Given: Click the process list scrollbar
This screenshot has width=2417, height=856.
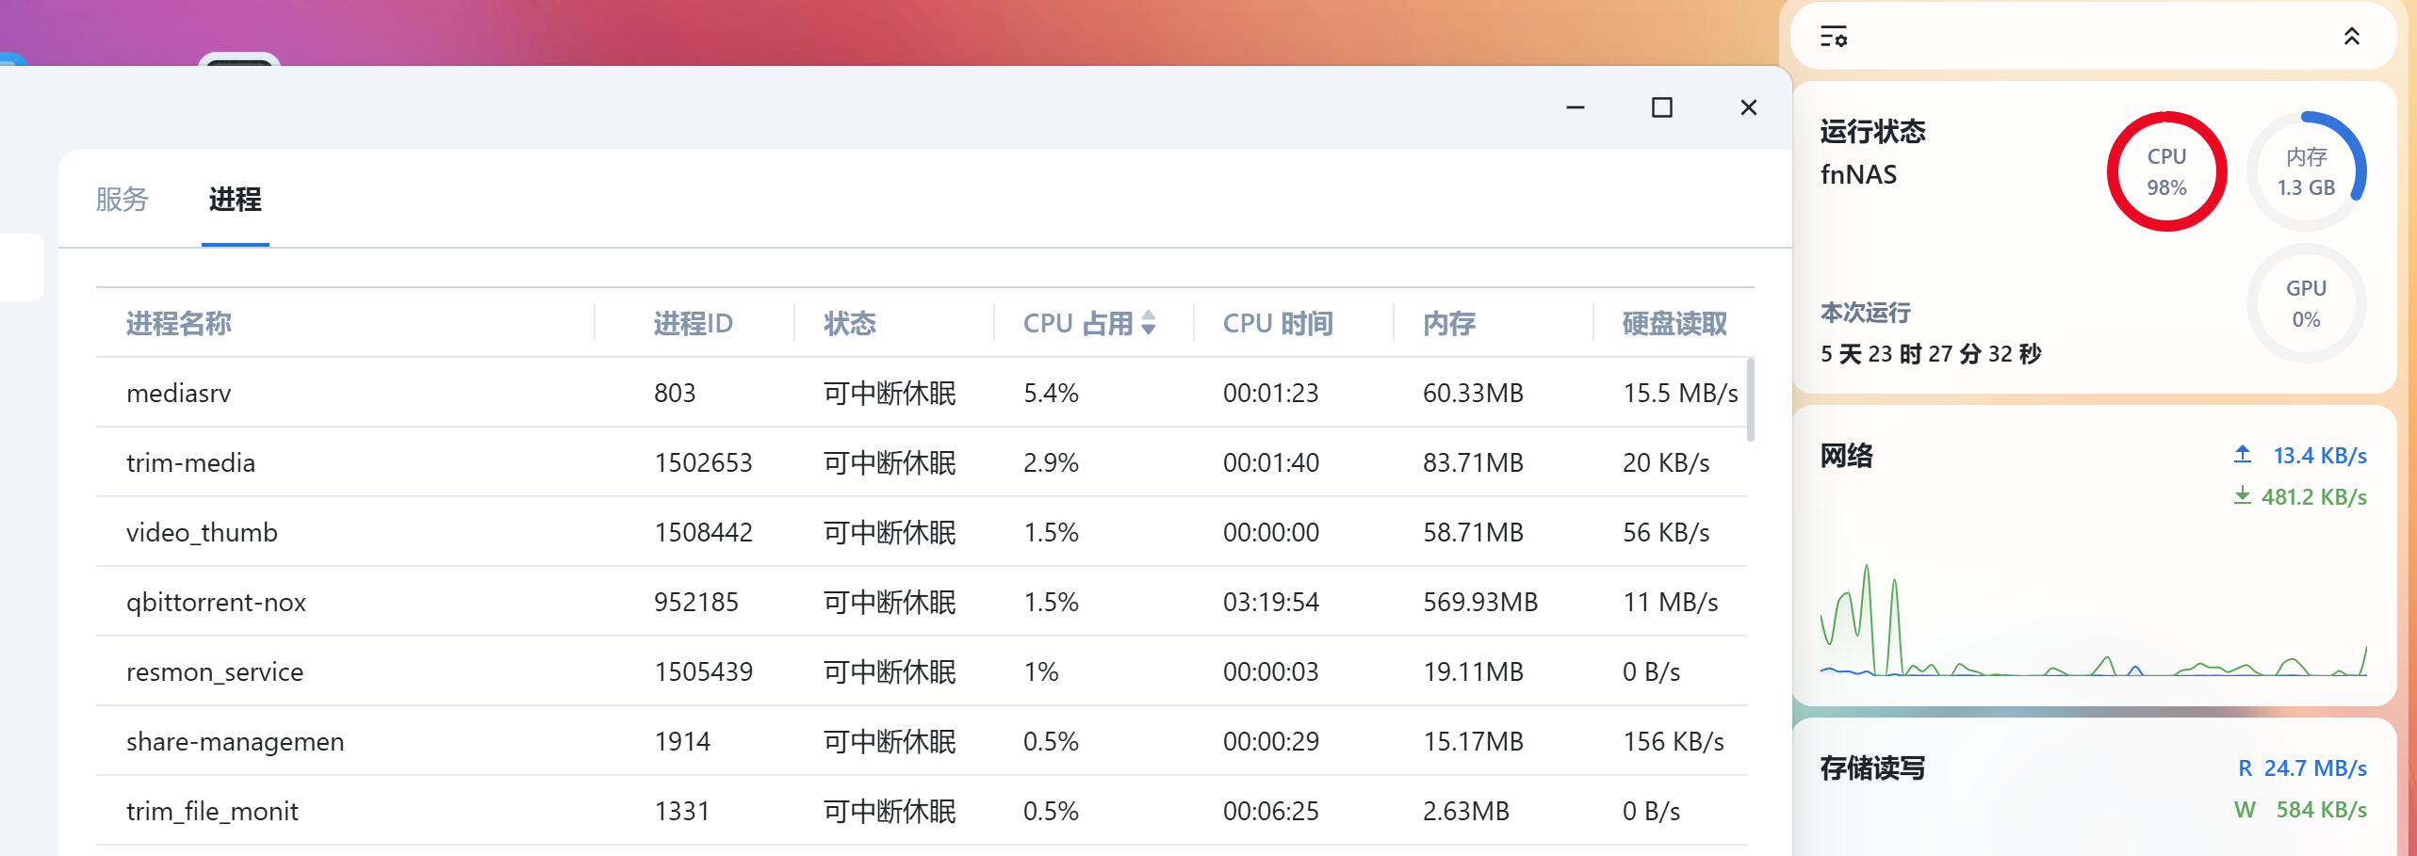Looking at the screenshot, I should click(1750, 399).
